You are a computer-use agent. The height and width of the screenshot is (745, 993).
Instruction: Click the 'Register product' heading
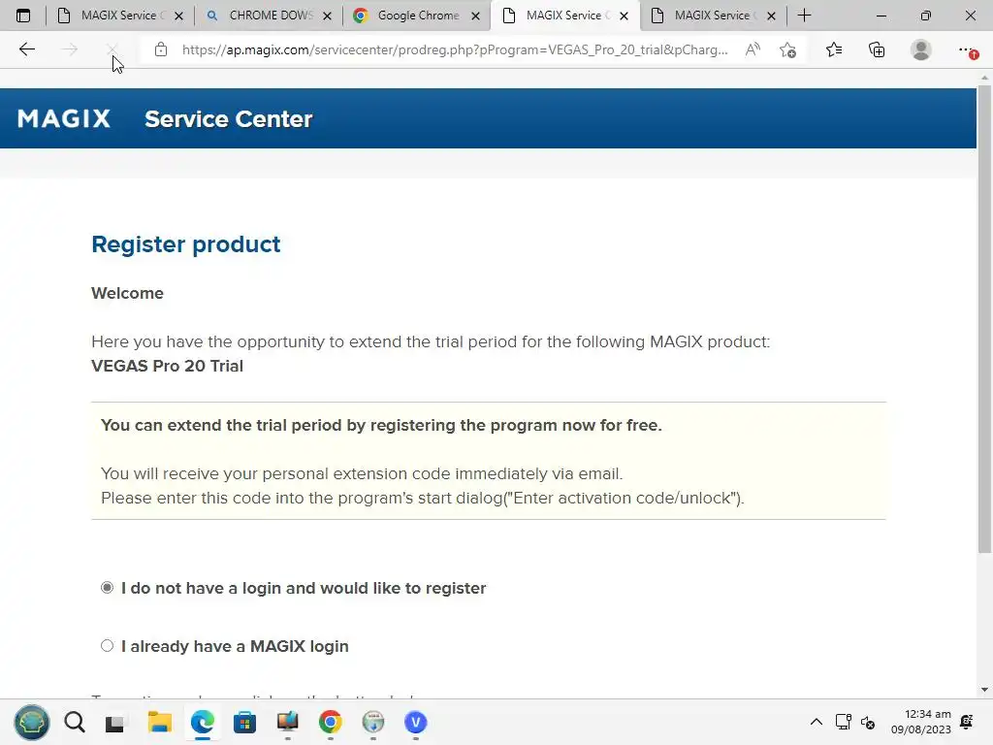(x=185, y=244)
